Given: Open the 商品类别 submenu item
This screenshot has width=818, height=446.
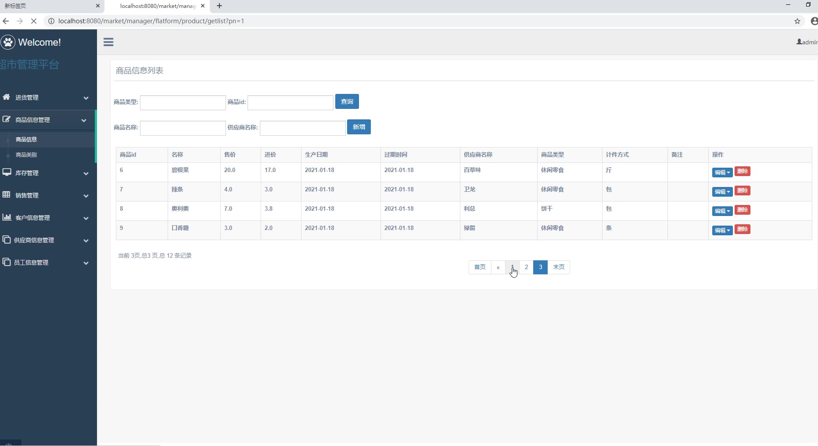Looking at the screenshot, I should pos(26,155).
